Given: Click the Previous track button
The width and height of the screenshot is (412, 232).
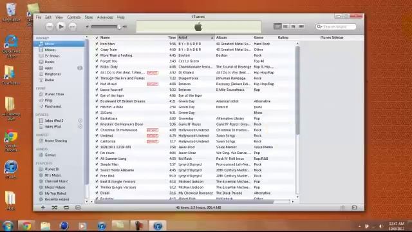Looking at the screenshot, I should point(49,26).
